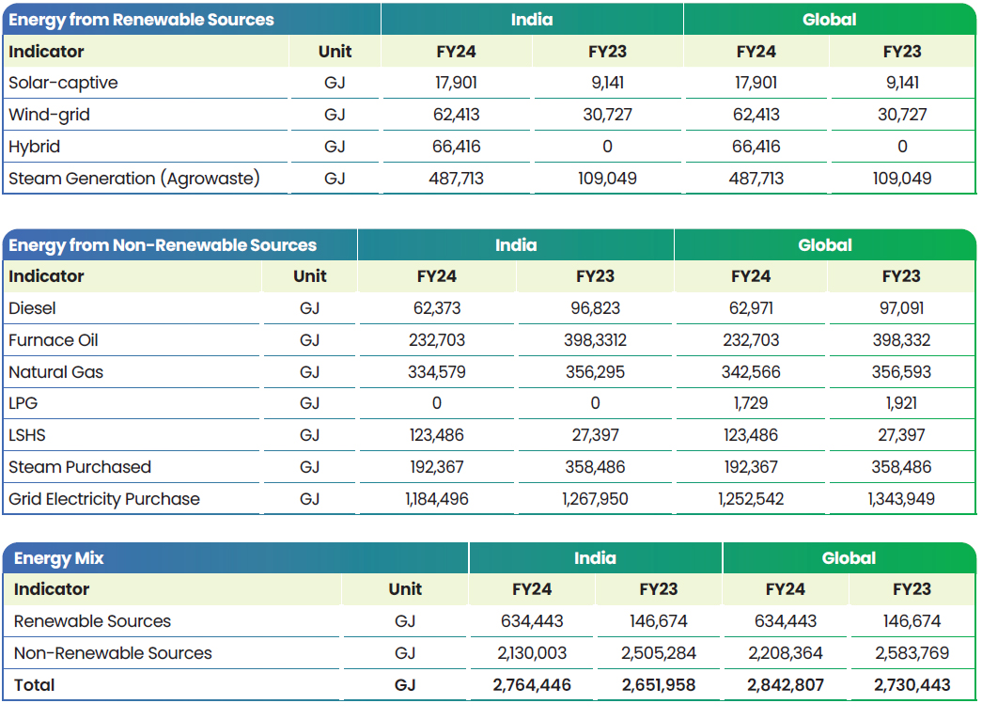The width and height of the screenshot is (982, 719).
Task: Select the 'LSHS' row label
Action: [27, 434]
